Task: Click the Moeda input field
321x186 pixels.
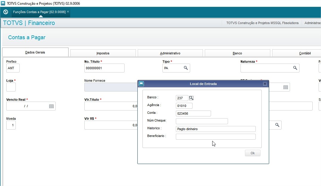Action: click(x=11, y=125)
